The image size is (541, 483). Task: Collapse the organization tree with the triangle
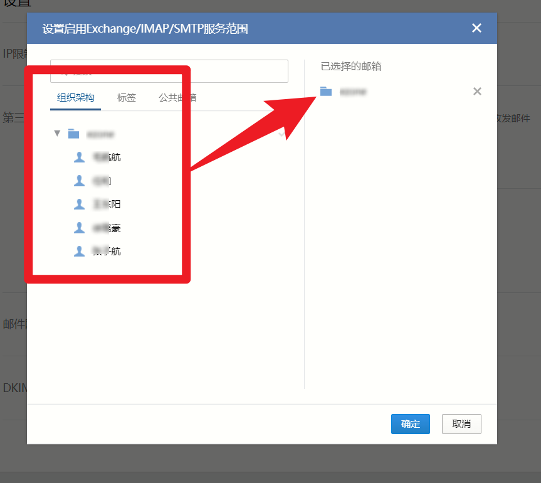point(57,133)
